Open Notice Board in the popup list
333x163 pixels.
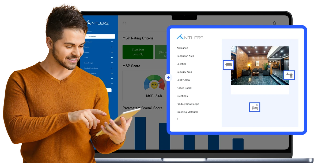(x=184, y=88)
